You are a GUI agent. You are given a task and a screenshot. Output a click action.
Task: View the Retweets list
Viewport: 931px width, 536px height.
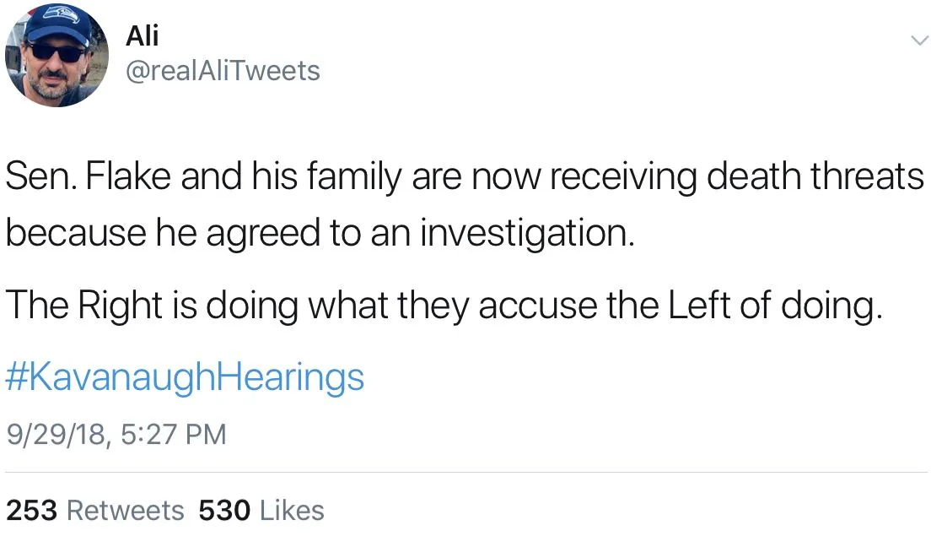coord(124,510)
